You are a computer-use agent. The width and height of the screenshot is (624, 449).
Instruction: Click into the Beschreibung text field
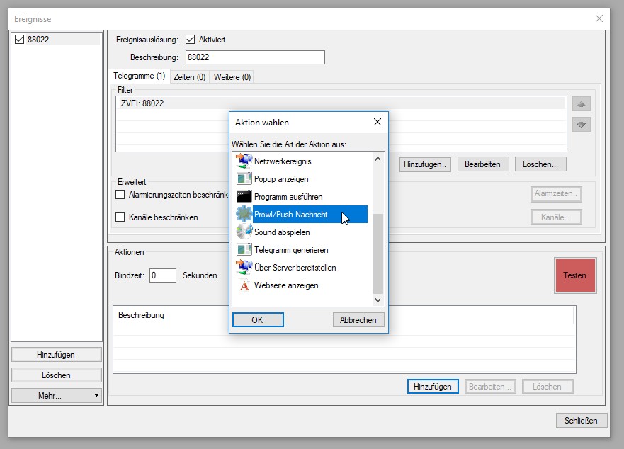pyautogui.click(x=254, y=57)
